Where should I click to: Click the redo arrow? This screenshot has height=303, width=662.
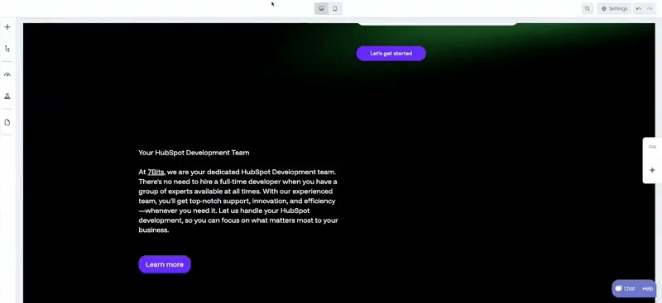[x=650, y=8]
